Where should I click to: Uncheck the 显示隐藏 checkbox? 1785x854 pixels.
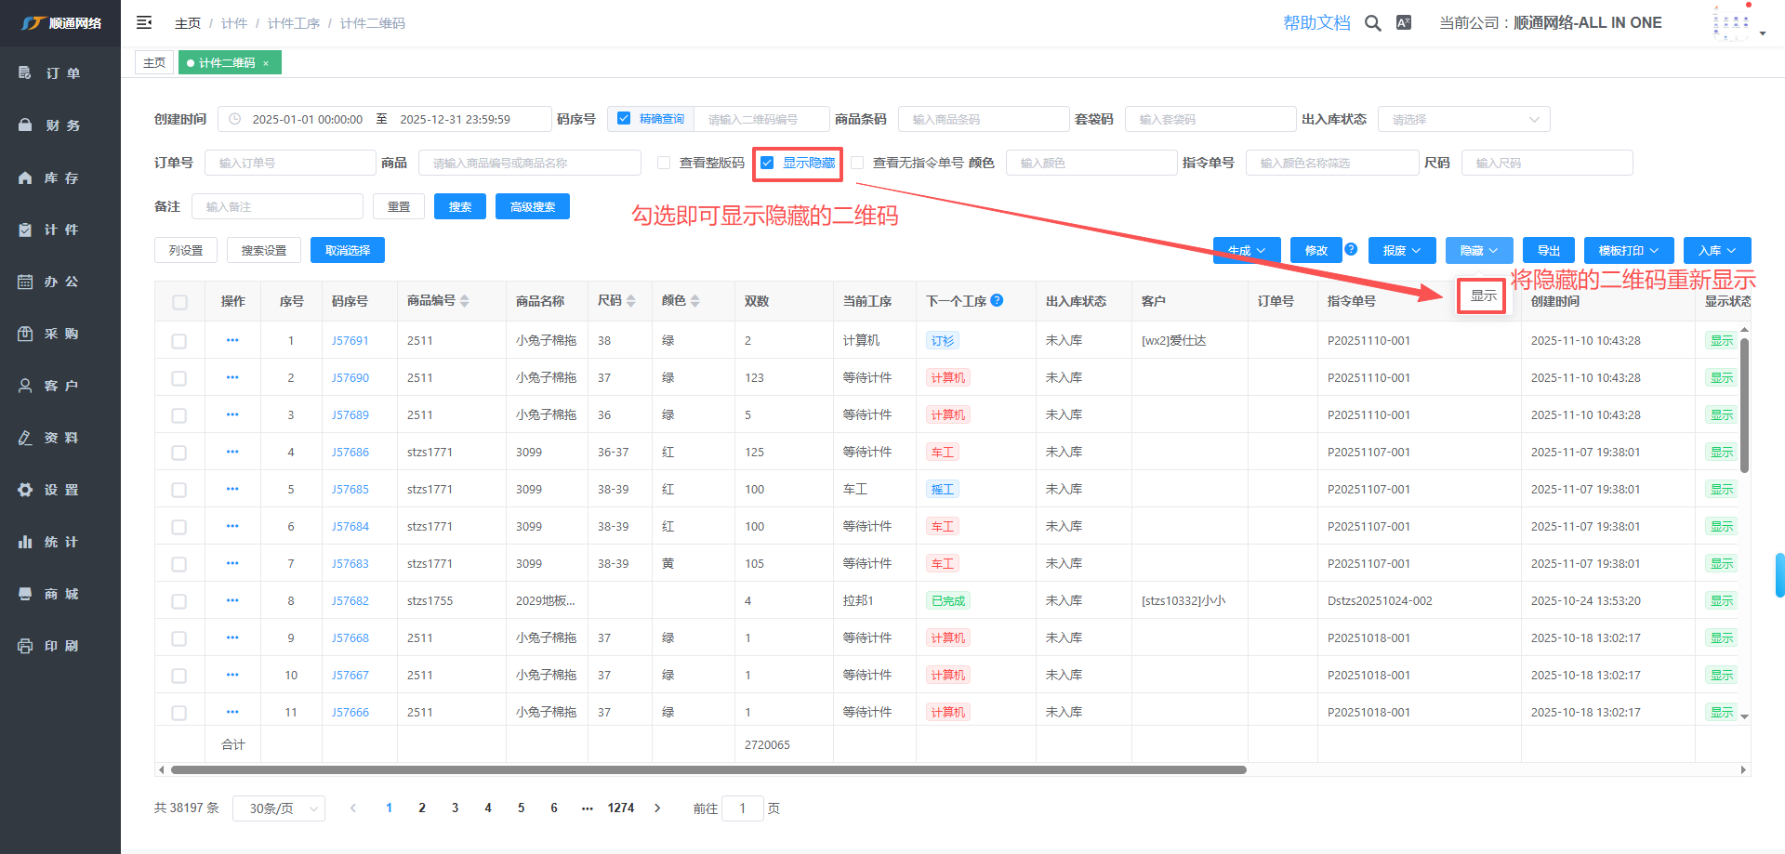pyautogui.click(x=767, y=163)
